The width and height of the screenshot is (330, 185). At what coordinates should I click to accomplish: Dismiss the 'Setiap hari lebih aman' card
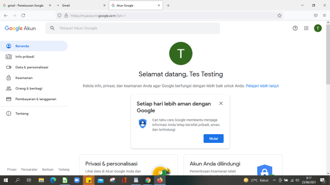(x=221, y=103)
